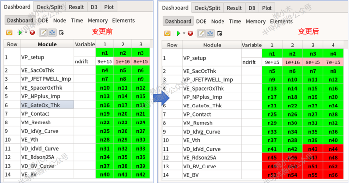Click ndrift value 7e+15 in right table
The height and width of the screenshot is (183, 349).
click(333, 62)
